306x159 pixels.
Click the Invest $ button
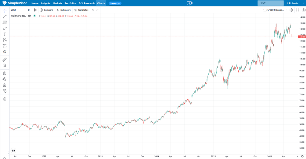pos(115,3)
